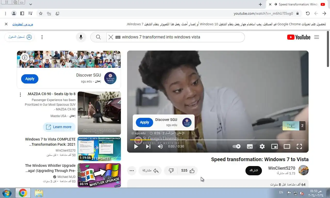330x198 pixels.
Task: Play the video with the play button
Action: coord(136,146)
